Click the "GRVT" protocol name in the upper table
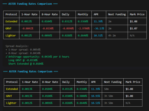This screenshot has width=149, height=111. tap(8, 28)
